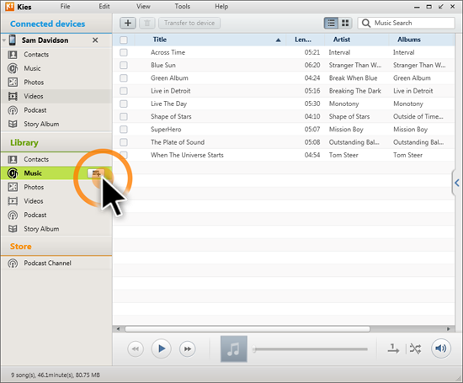Toggle shuffle playback

[415, 348]
